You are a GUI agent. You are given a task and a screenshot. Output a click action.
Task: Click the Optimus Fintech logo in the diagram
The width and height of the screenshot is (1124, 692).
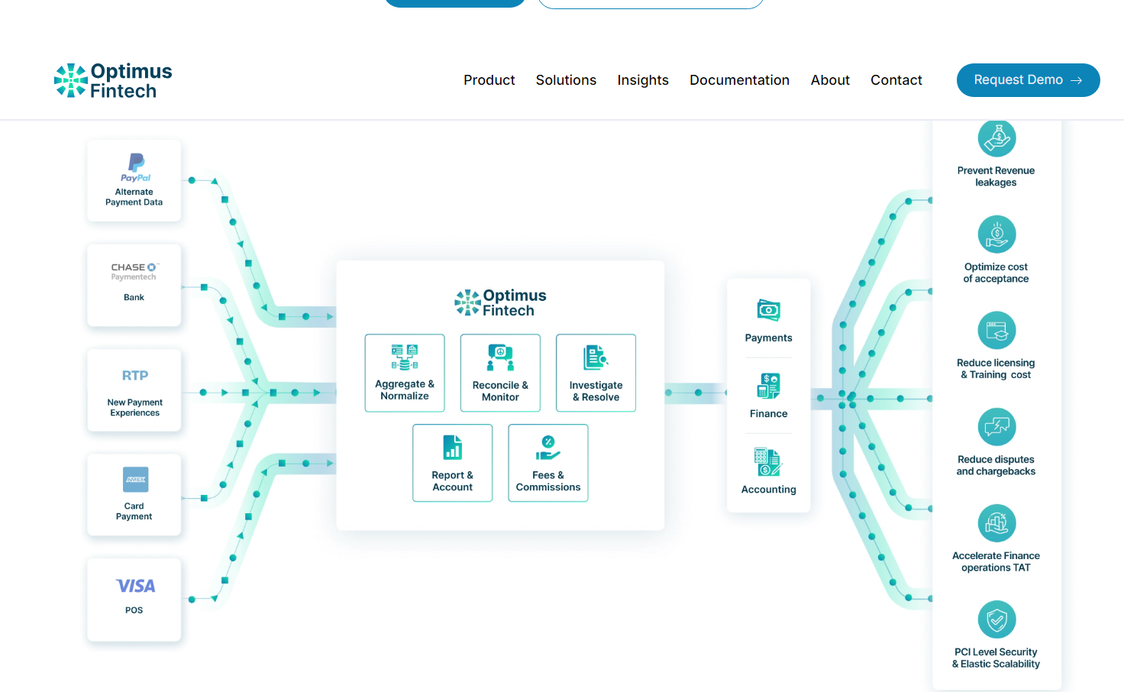click(x=501, y=302)
